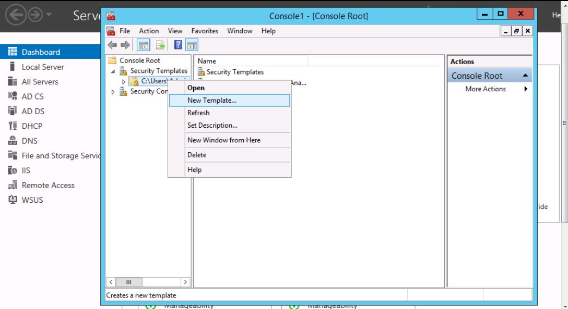
Task: Click the blue Help question mark icon
Action: point(177,45)
